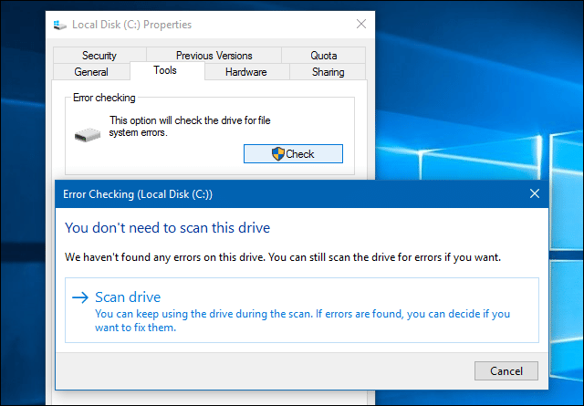Click the shield icon on the Check button
The image size is (584, 406).
pyautogui.click(x=277, y=154)
